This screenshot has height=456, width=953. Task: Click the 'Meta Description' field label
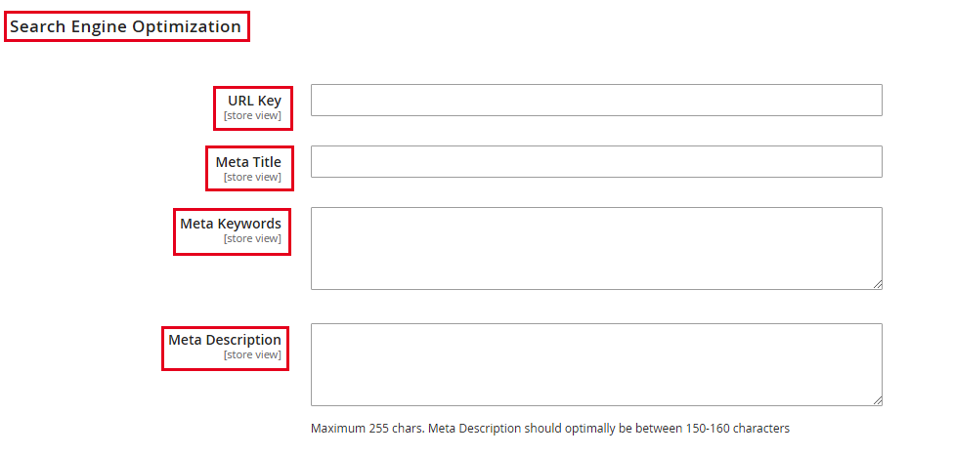225,340
